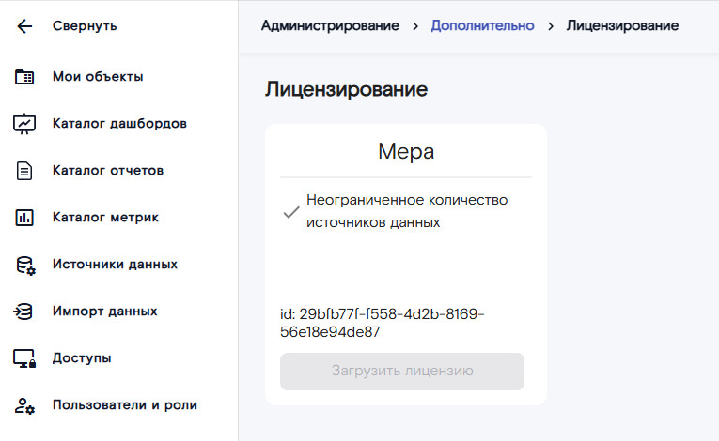
Task: Click first breadcrumb chevron after Администрирование
Action: coord(414,26)
